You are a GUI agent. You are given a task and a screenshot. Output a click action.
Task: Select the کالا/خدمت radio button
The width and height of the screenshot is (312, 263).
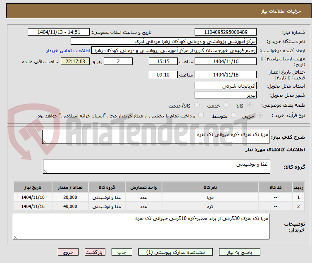(197, 105)
